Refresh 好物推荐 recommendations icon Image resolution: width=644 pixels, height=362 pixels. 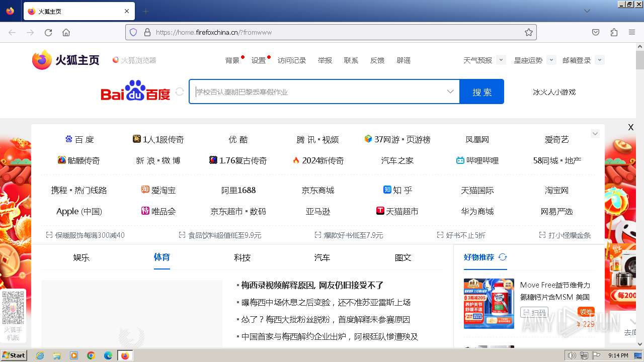tap(503, 257)
